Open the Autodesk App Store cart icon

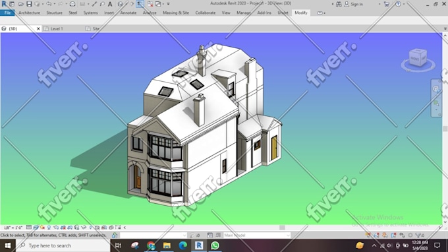[387, 4]
